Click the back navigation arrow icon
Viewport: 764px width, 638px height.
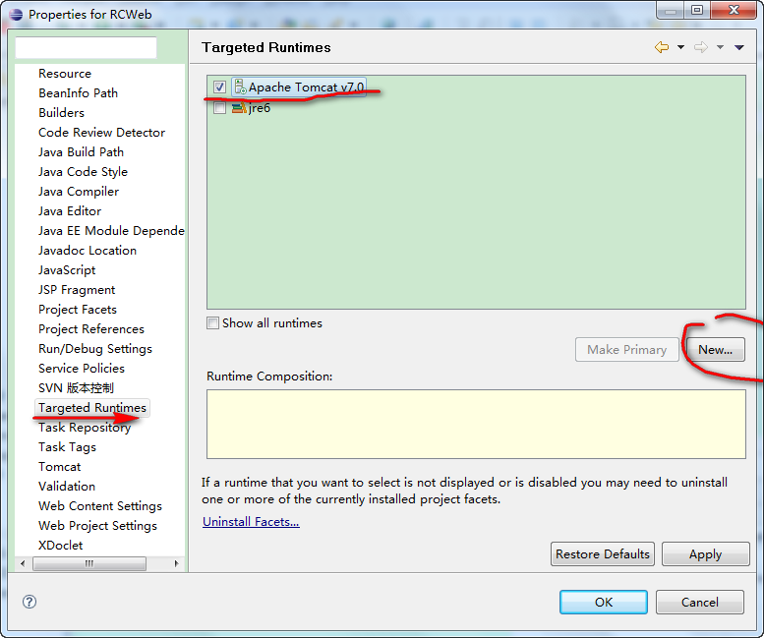(x=662, y=47)
